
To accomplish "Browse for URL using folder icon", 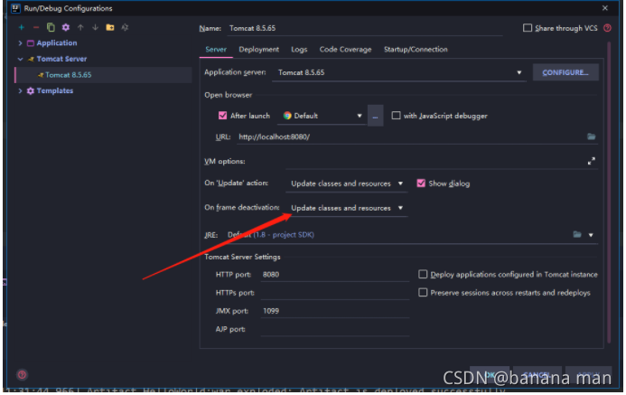I will pyautogui.click(x=591, y=136).
